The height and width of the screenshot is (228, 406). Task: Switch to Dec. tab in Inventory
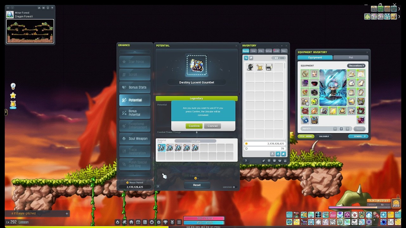coord(284,51)
